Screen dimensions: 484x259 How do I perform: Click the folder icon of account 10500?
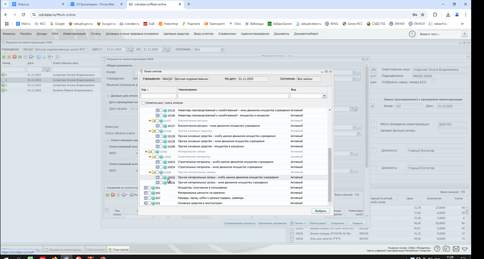pos(149,152)
